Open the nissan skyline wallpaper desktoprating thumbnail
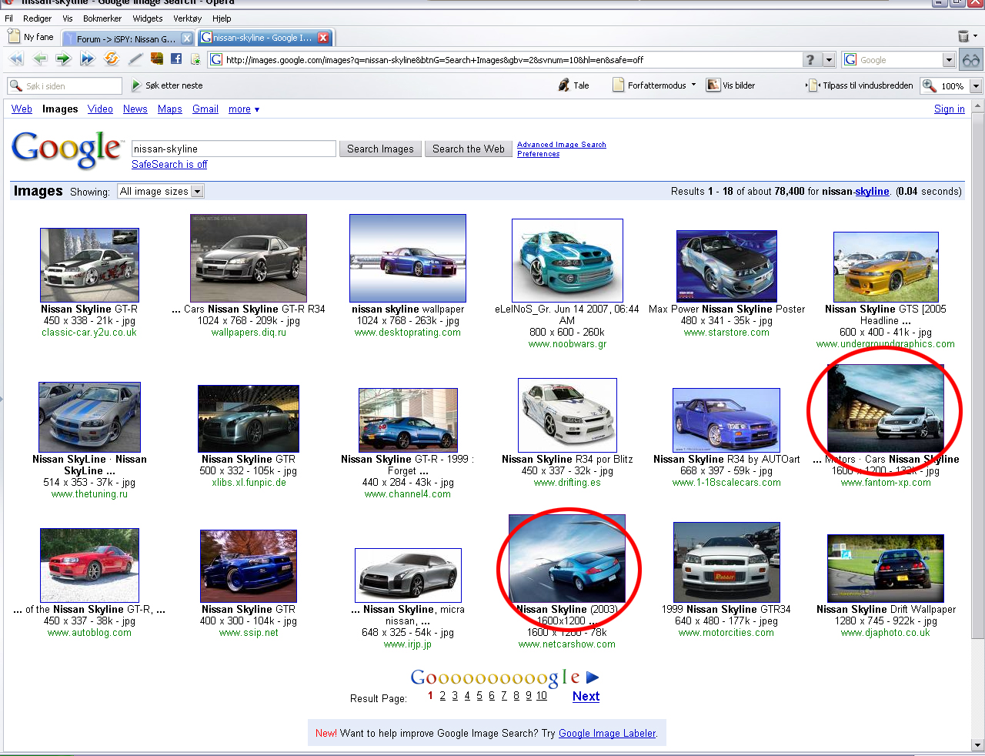 (x=408, y=258)
